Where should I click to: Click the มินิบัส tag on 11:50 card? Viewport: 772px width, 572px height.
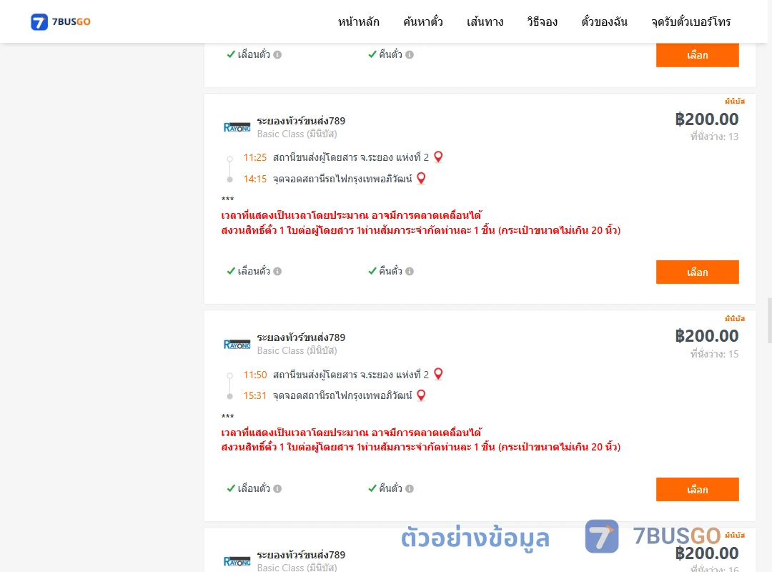(735, 319)
